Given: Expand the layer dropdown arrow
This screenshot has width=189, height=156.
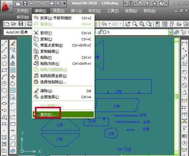Looking at the screenshot, I should click(170, 32).
